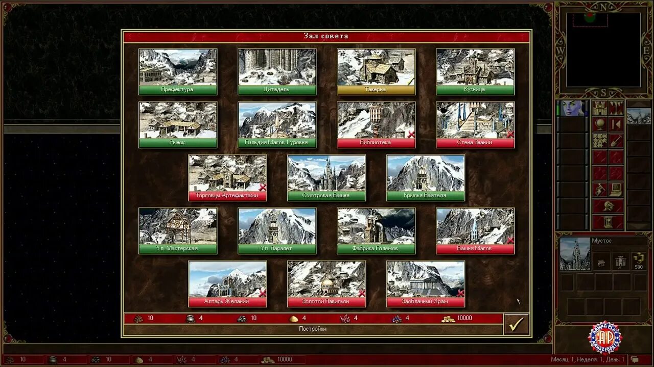The height and width of the screenshot is (367, 654).
Task: Open adventure options horseman icon
Action: coord(600,190)
